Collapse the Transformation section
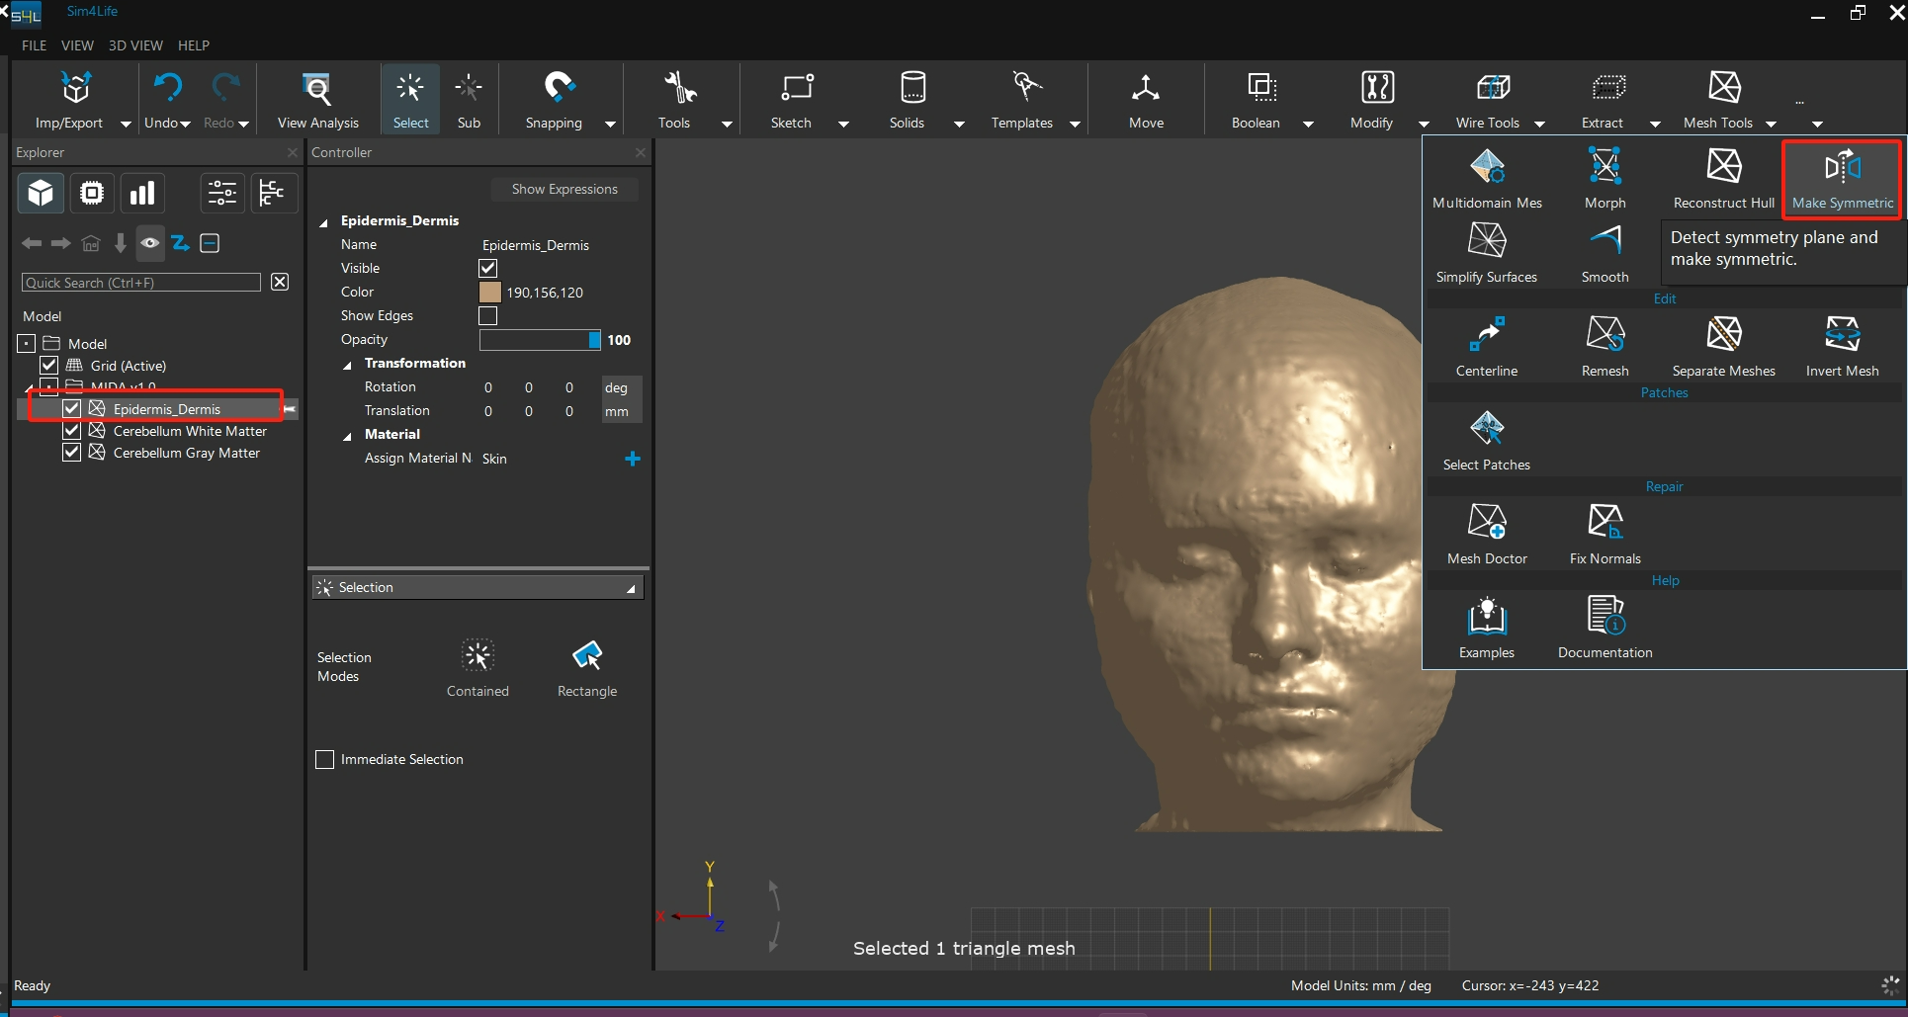This screenshot has width=1908, height=1017. [348, 365]
